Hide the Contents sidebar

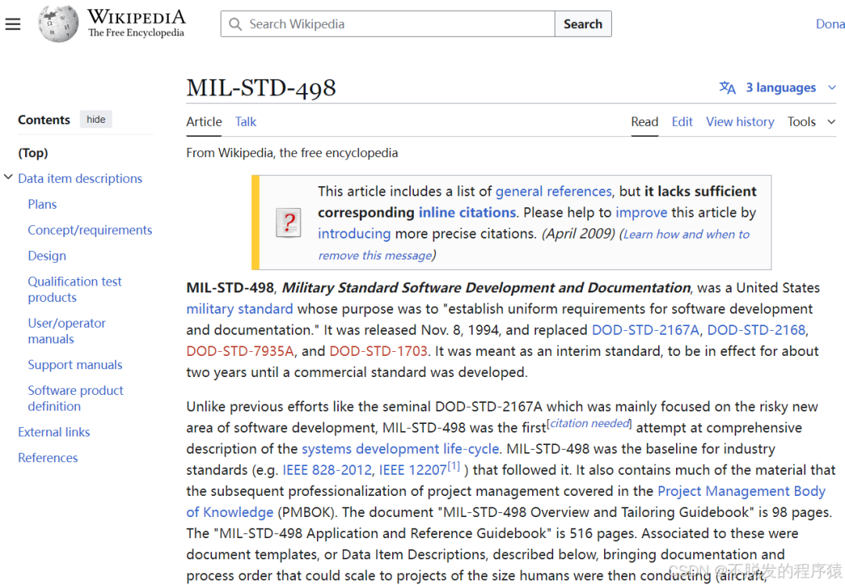(96, 120)
